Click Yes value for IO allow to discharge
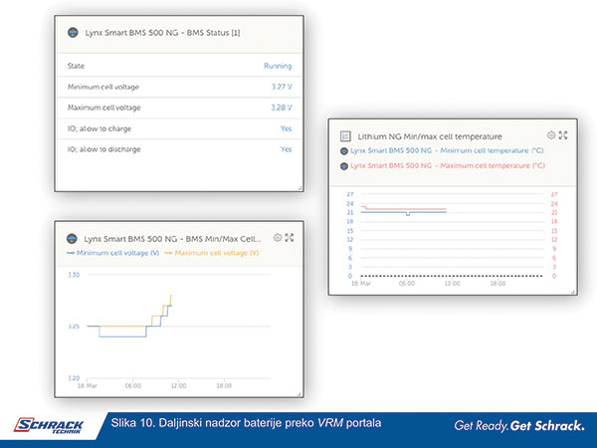Screen dimensions: 597x448 coord(286,149)
